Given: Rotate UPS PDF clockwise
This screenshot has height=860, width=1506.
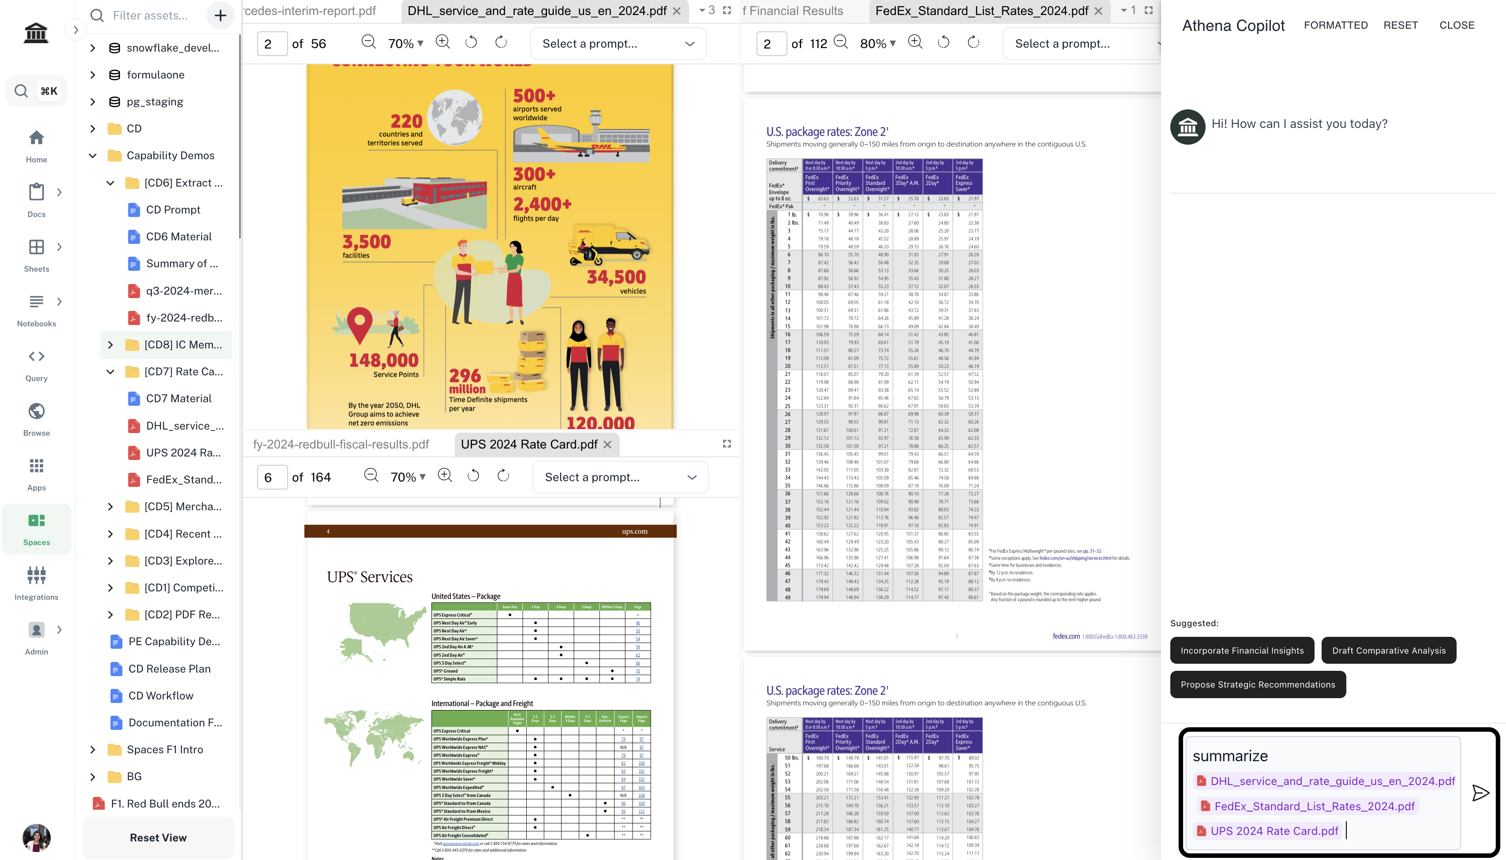Looking at the screenshot, I should tap(503, 475).
